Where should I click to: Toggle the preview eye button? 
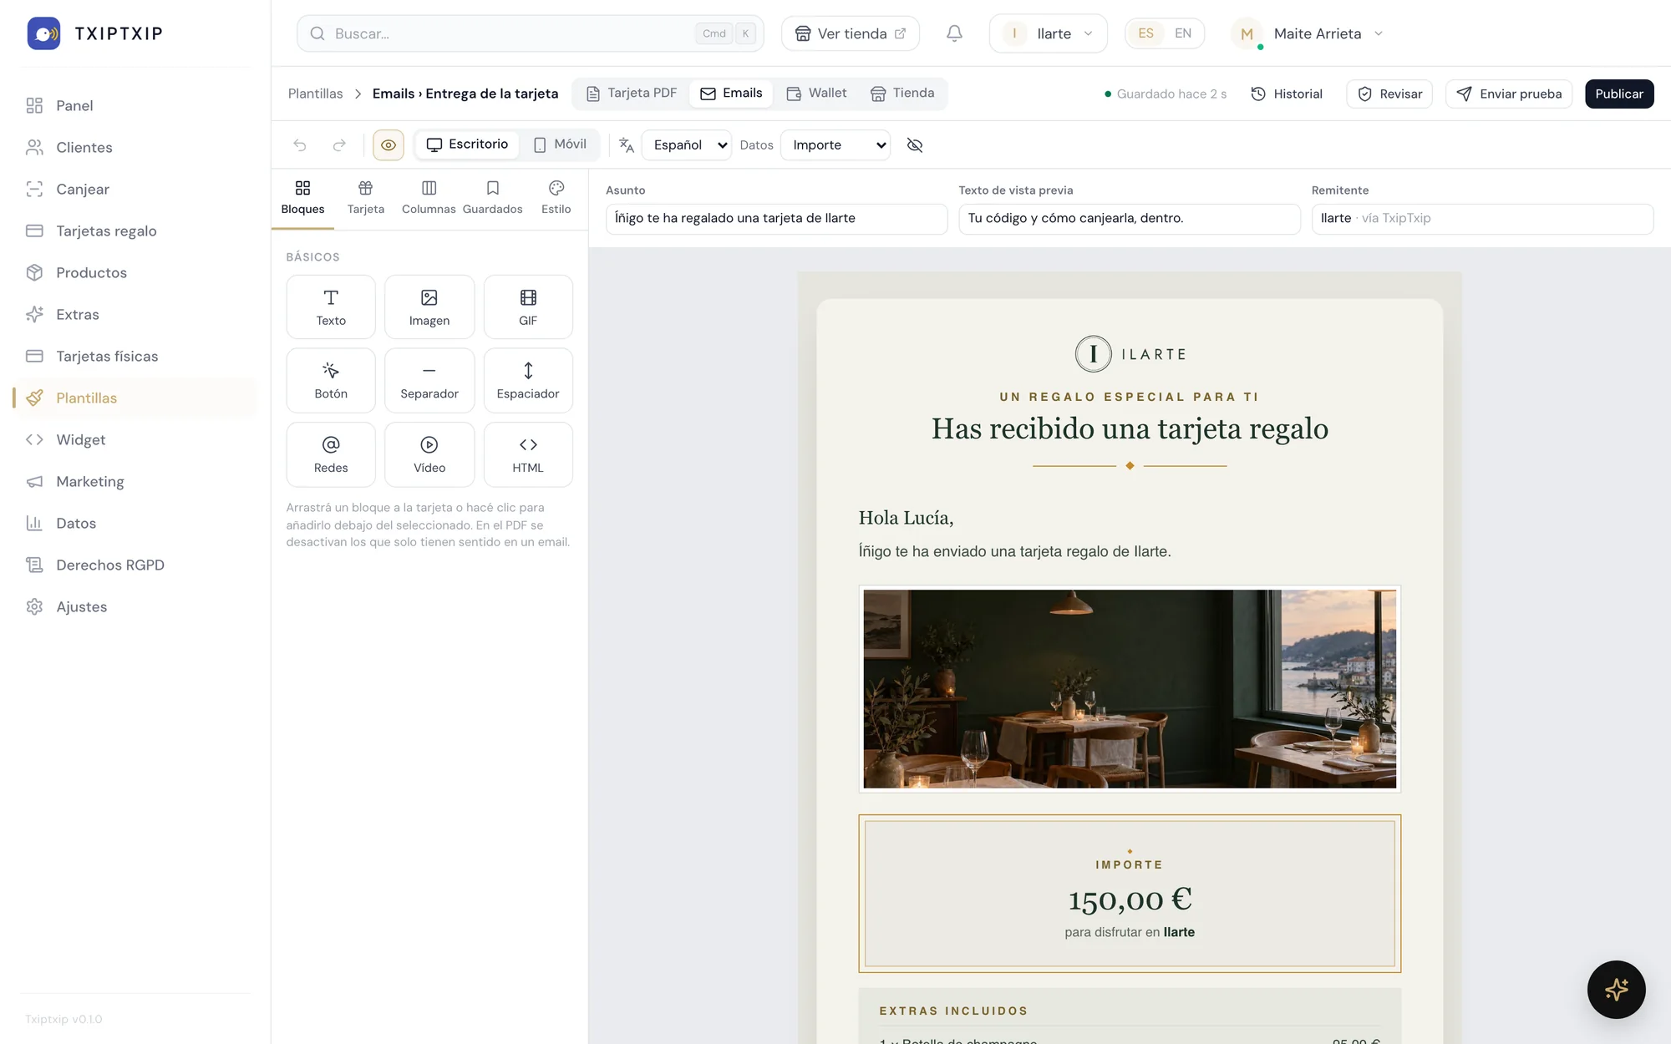click(389, 145)
